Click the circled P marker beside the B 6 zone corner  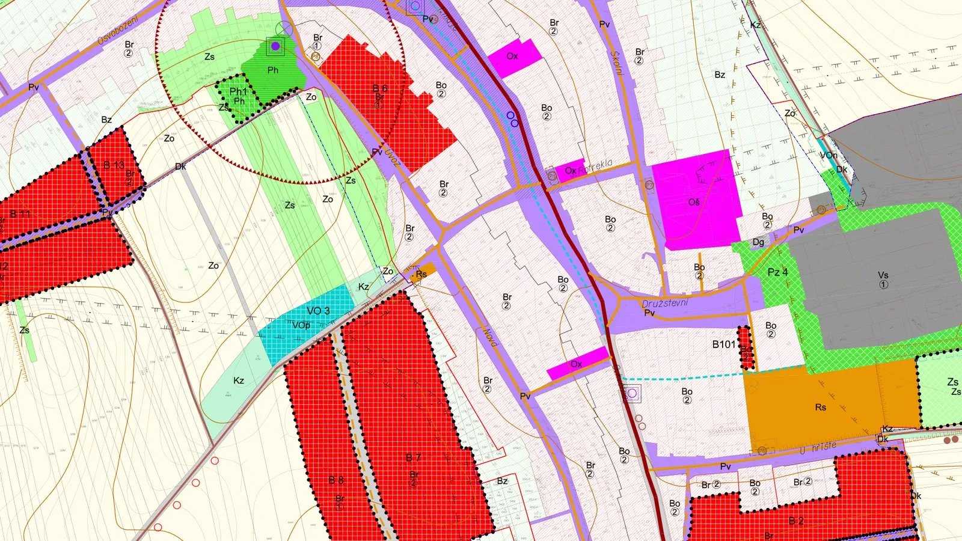point(316,57)
